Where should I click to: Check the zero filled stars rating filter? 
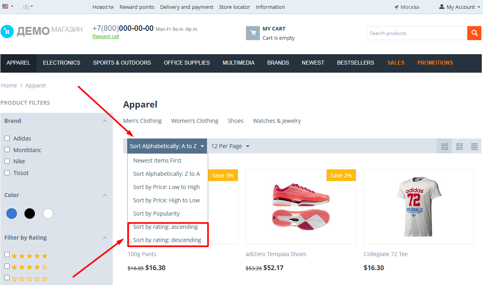pos(7,277)
